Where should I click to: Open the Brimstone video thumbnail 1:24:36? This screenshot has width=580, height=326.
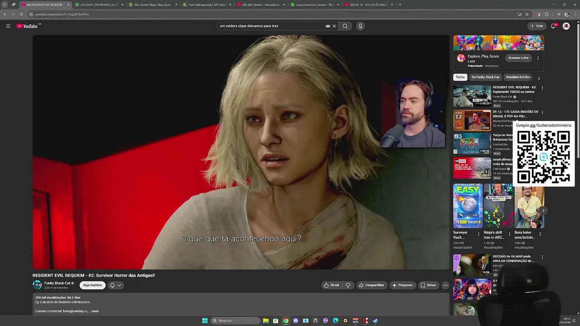click(472, 144)
